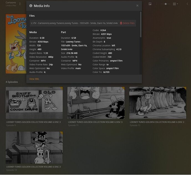
Task: Click the Media Info dialog scrollbar
Action: coord(141,24)
